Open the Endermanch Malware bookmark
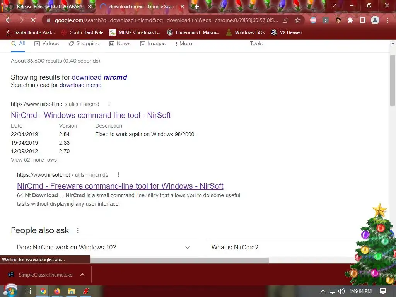 193,32
